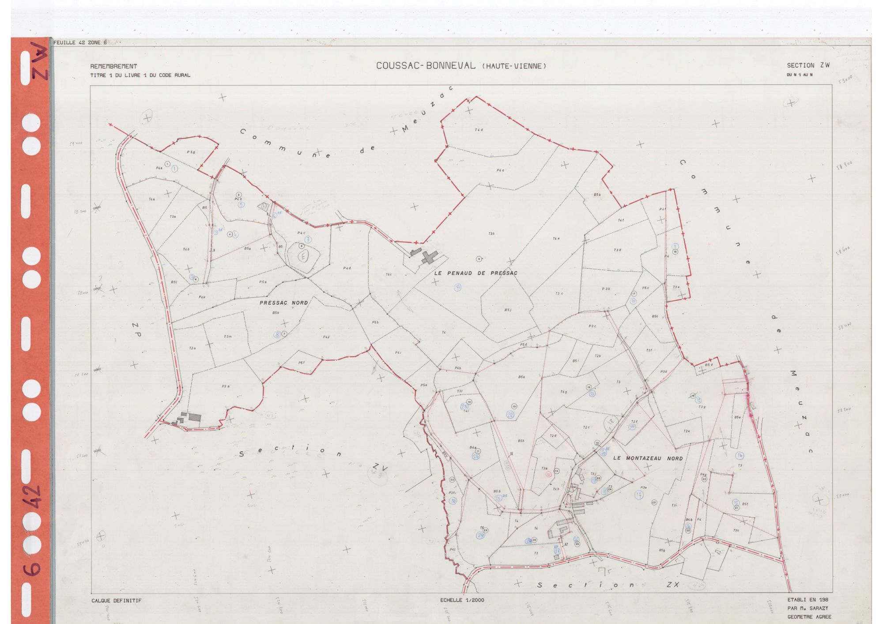Select parcel label 'T4f'
This screenshot has height=624, width=883.
pos(621,220)
